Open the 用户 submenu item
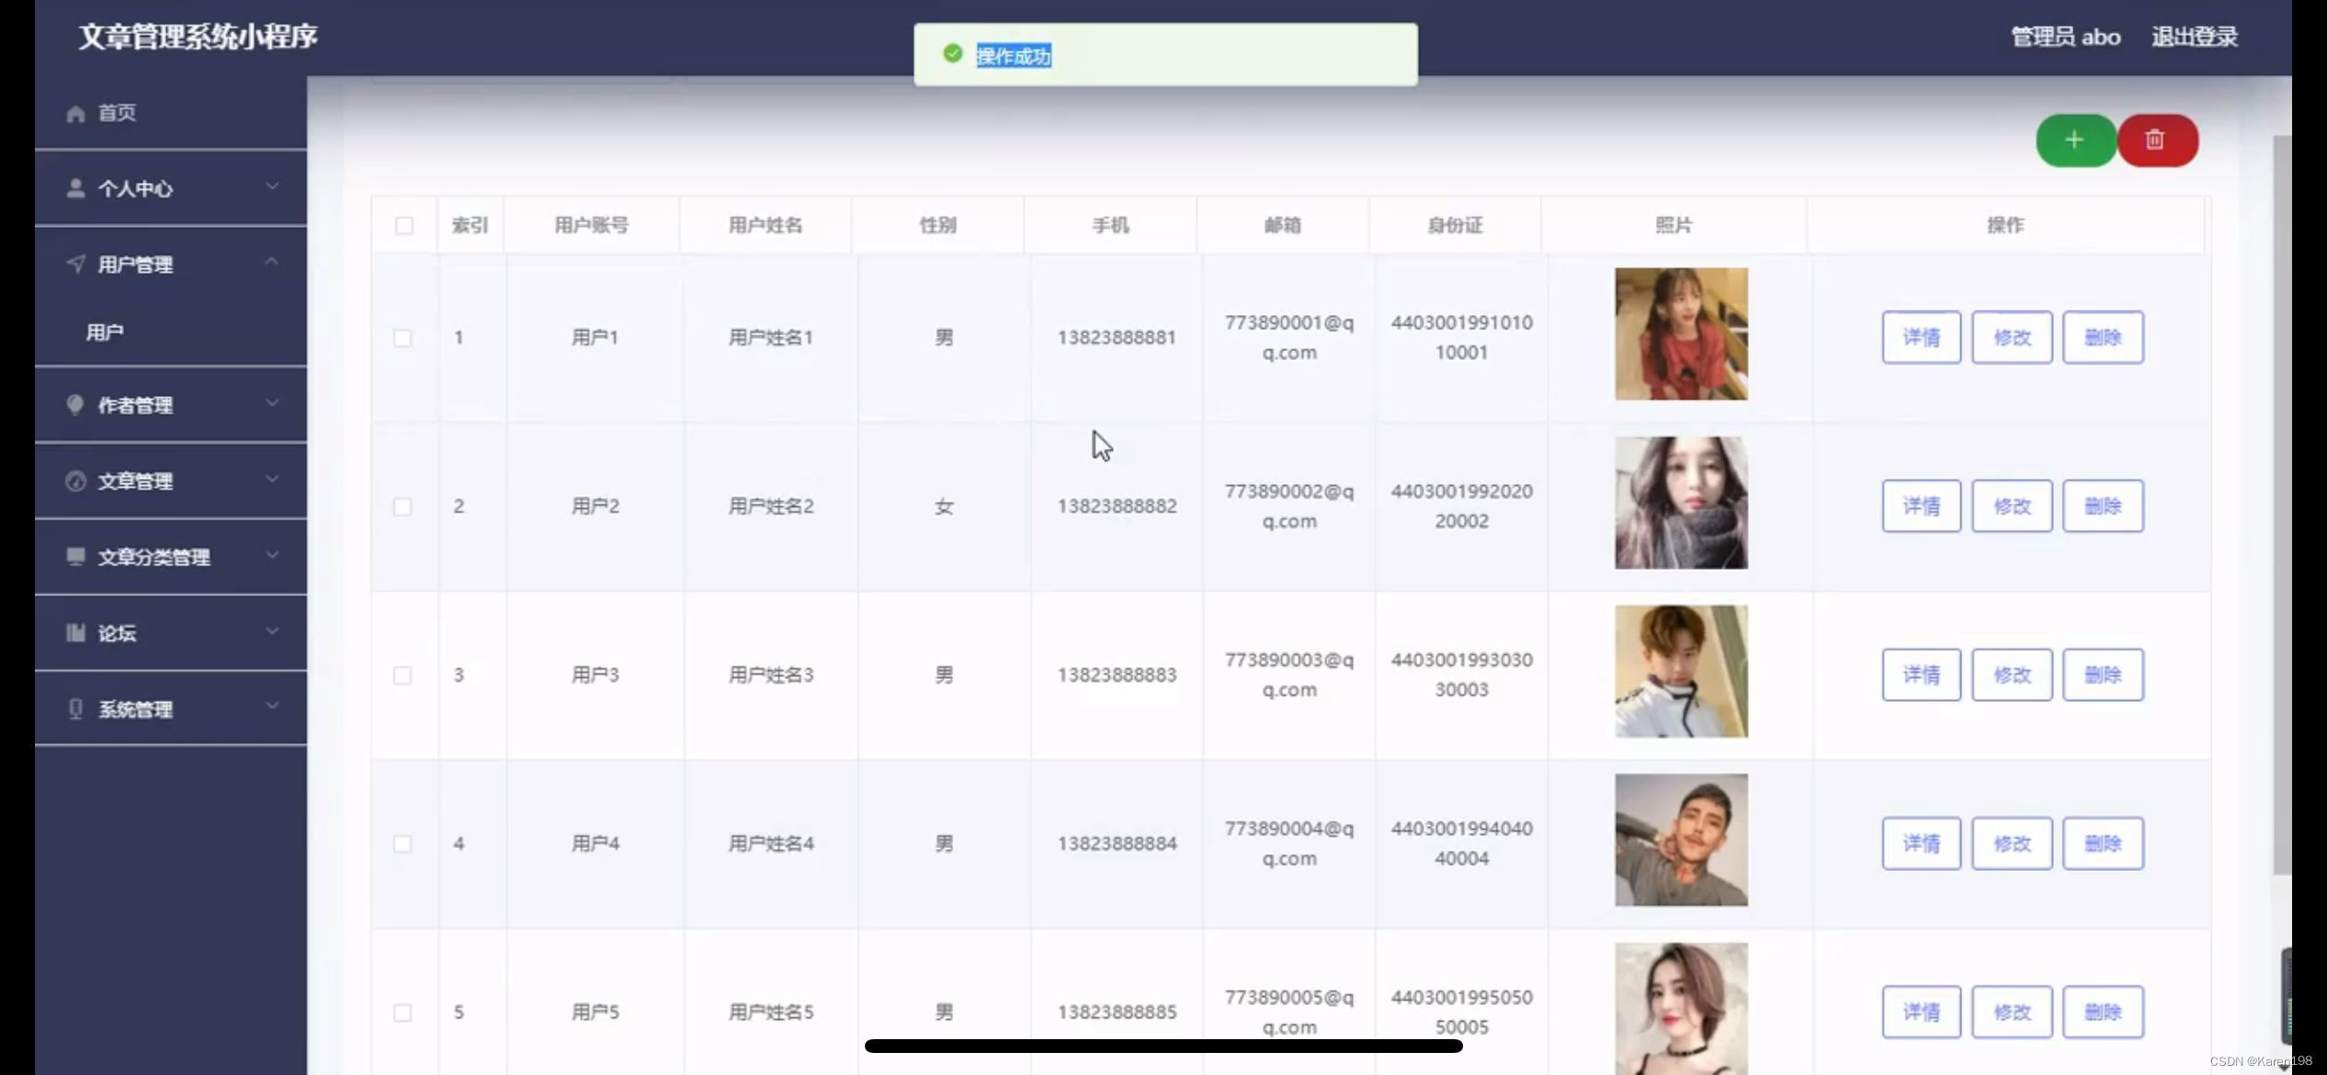This screenshot has width=2327, height=1075. (x=105, y=332)
